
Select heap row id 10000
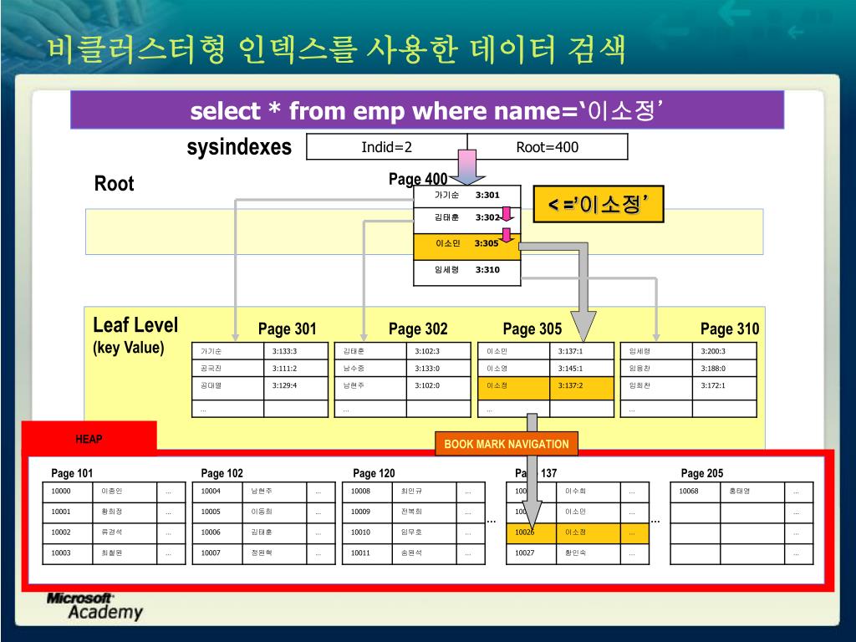coord(68,492)
